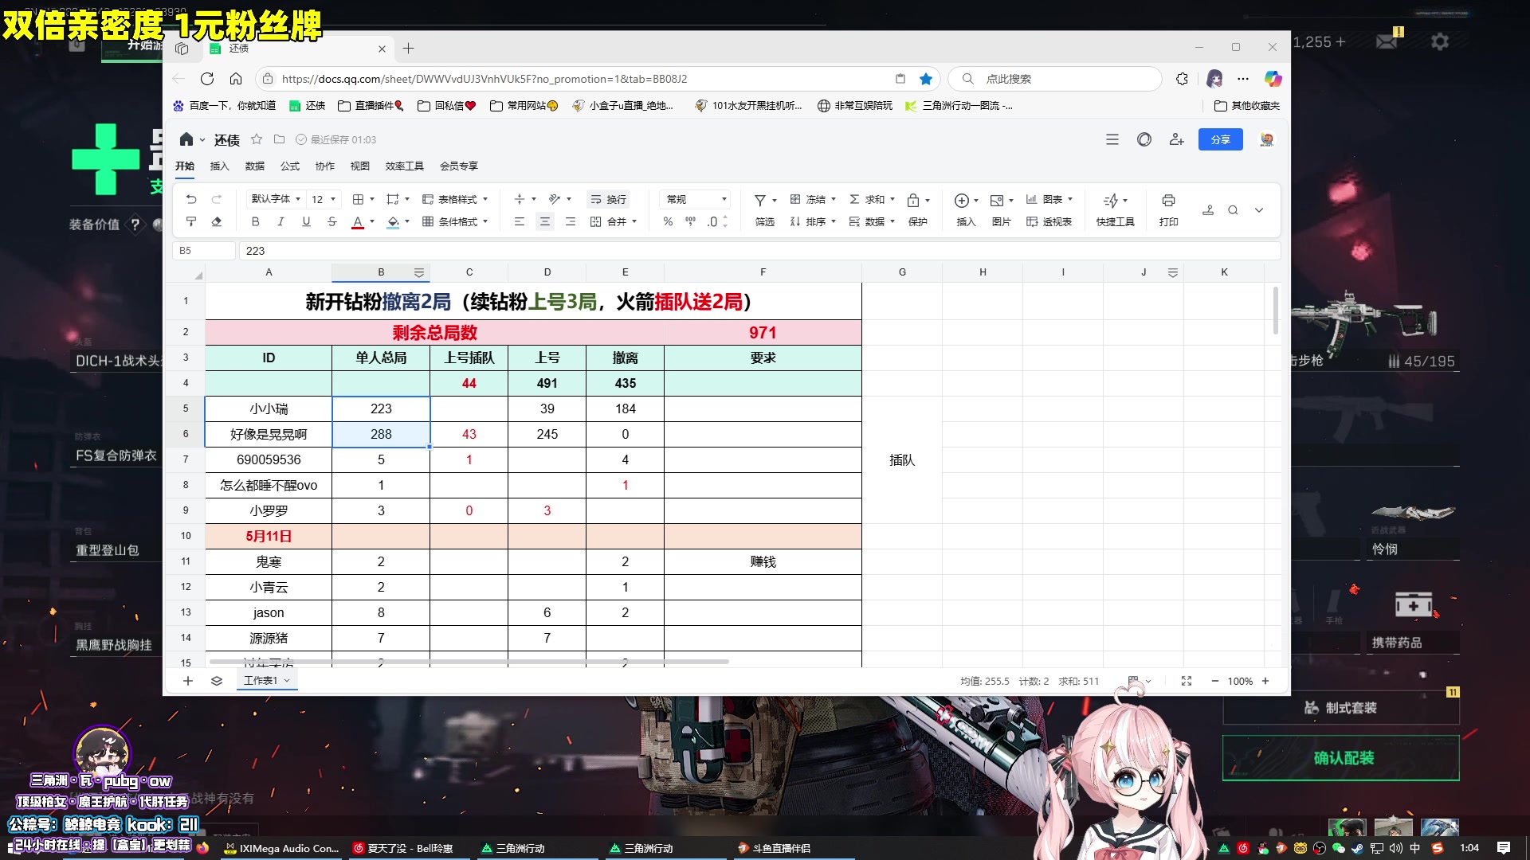
Task: Star the 还债 document
Action: [x=257, y=139]
